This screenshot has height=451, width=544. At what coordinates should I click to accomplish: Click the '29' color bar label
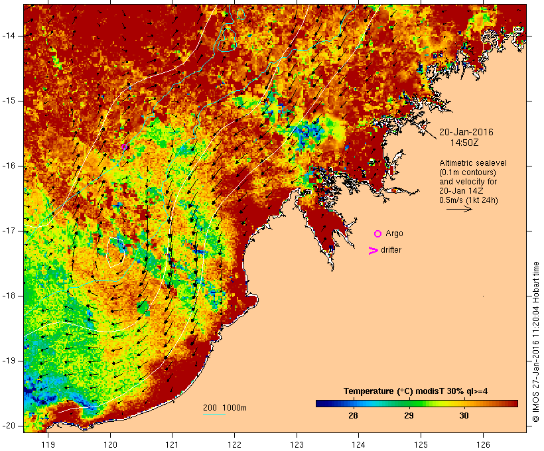[x=409, y=416]
